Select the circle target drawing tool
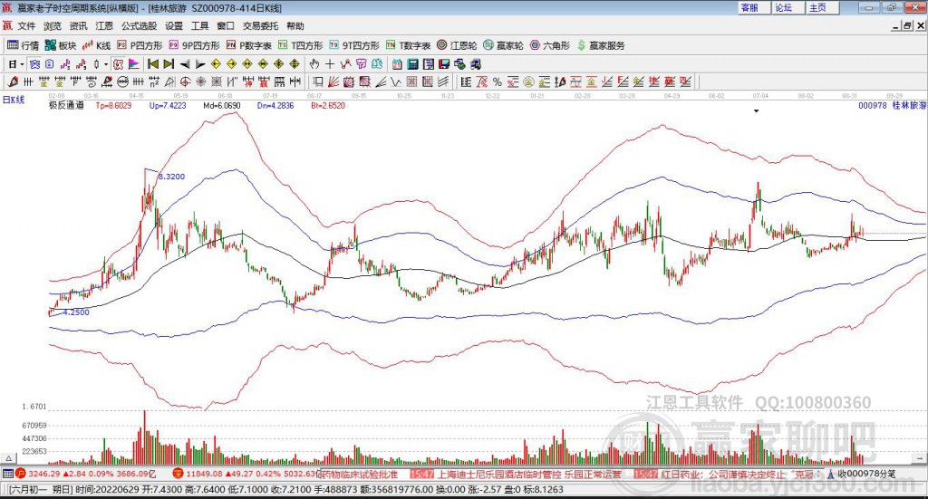 coord(185,82)
